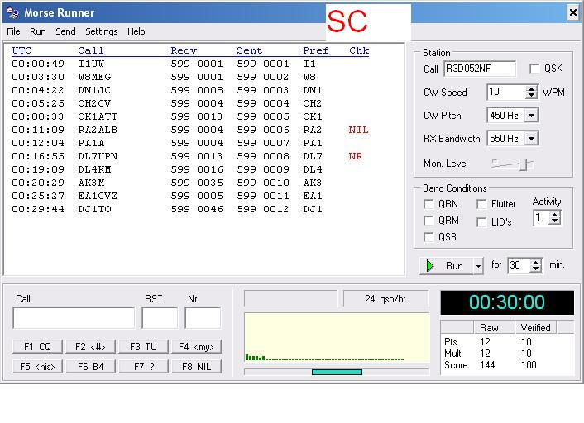584x423 pixels.
Task: Enable the LID's checkbox
Action: (481, 221)
